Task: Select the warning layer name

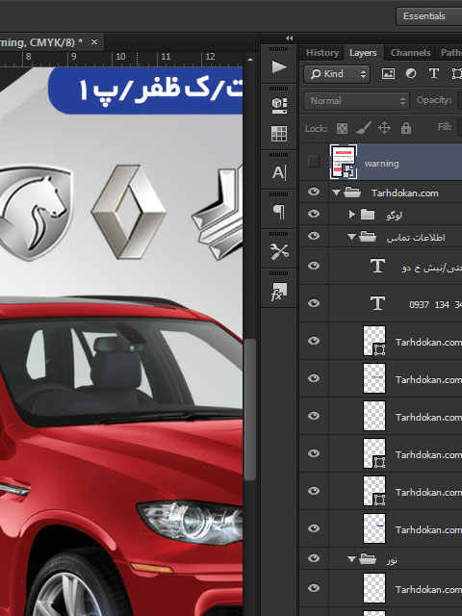Action: [381, 164]
